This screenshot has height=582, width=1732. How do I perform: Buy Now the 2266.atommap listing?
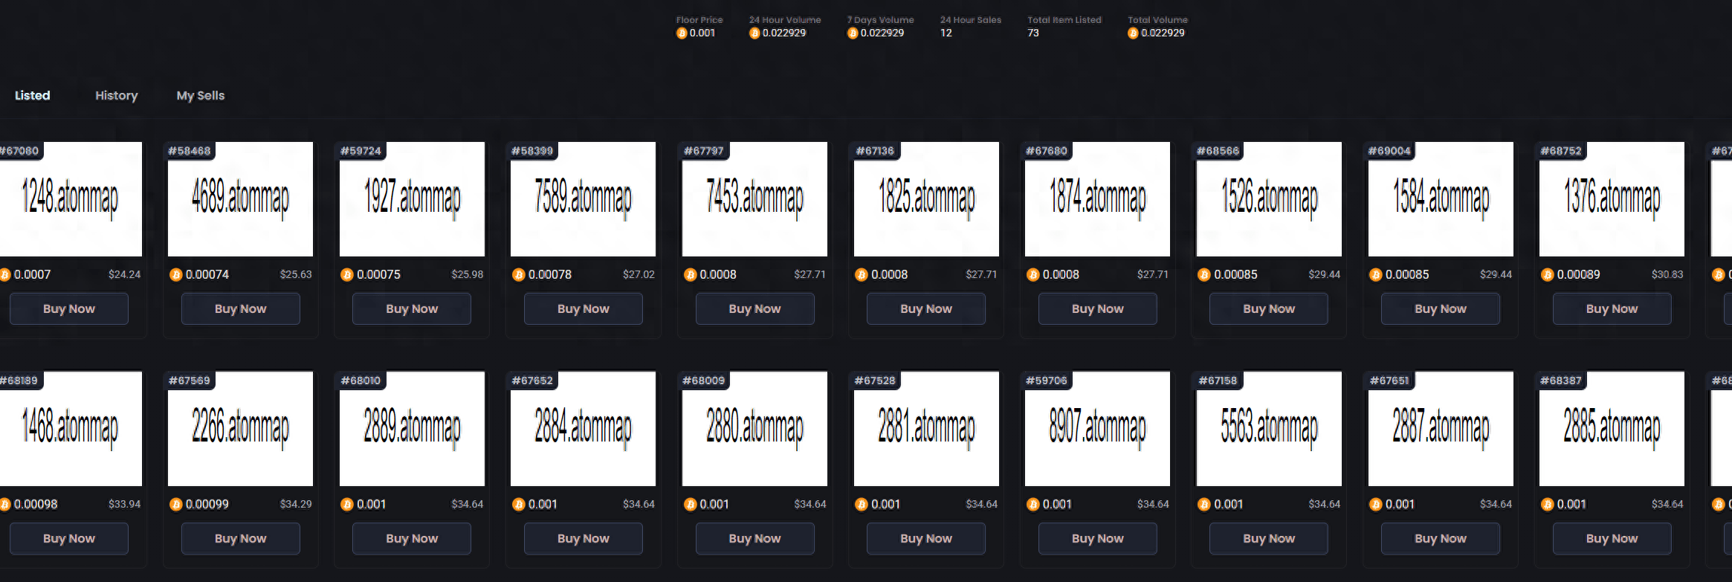[241, 538]
